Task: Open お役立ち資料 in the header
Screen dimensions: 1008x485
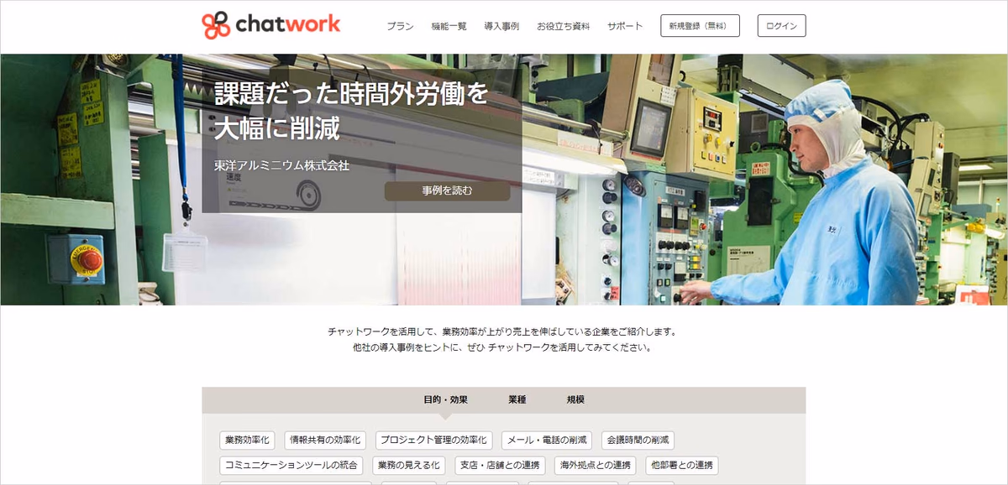Action: pos(563,26)
